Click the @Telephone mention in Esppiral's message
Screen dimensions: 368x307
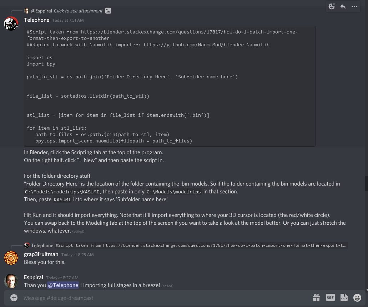63,285
